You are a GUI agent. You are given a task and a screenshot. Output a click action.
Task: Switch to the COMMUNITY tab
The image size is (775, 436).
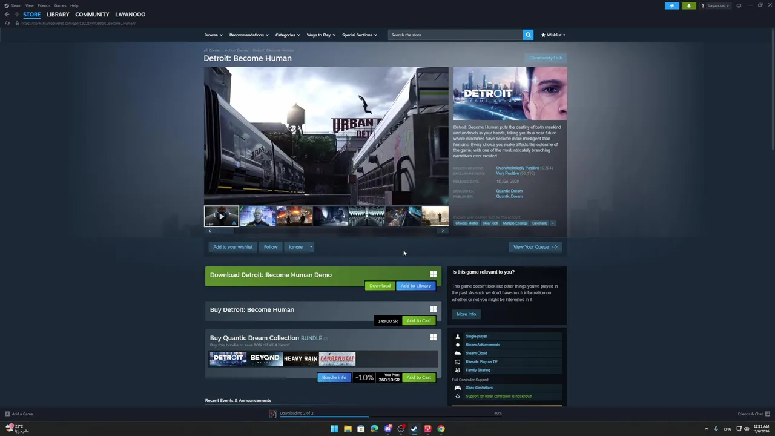(92, 14)
